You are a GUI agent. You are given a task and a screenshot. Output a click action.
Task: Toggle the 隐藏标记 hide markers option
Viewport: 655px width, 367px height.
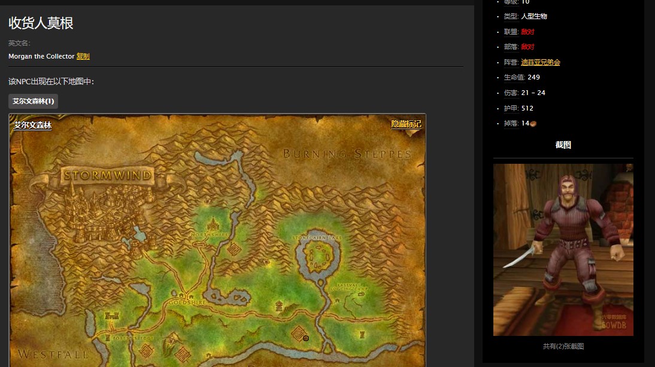tap(406, 124)
